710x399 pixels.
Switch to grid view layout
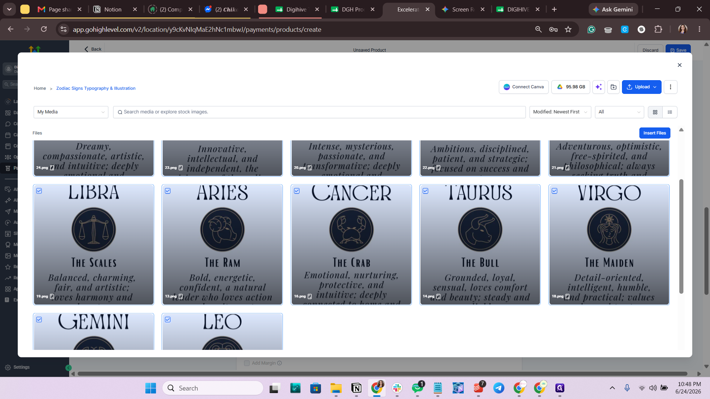[655, 112]
